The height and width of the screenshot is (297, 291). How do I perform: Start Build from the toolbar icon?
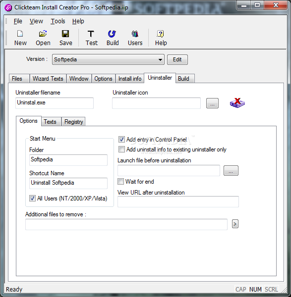(x=113, y=38)
